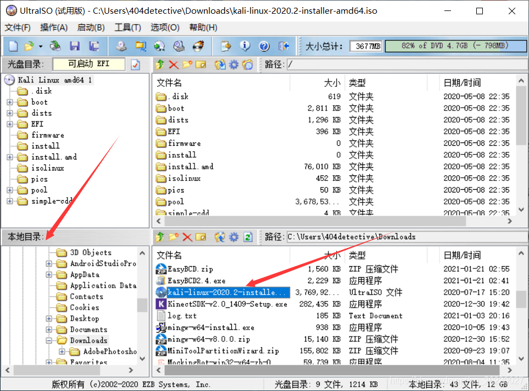
Task: Go up one level in local directory pane
Action: coord(160,237)
